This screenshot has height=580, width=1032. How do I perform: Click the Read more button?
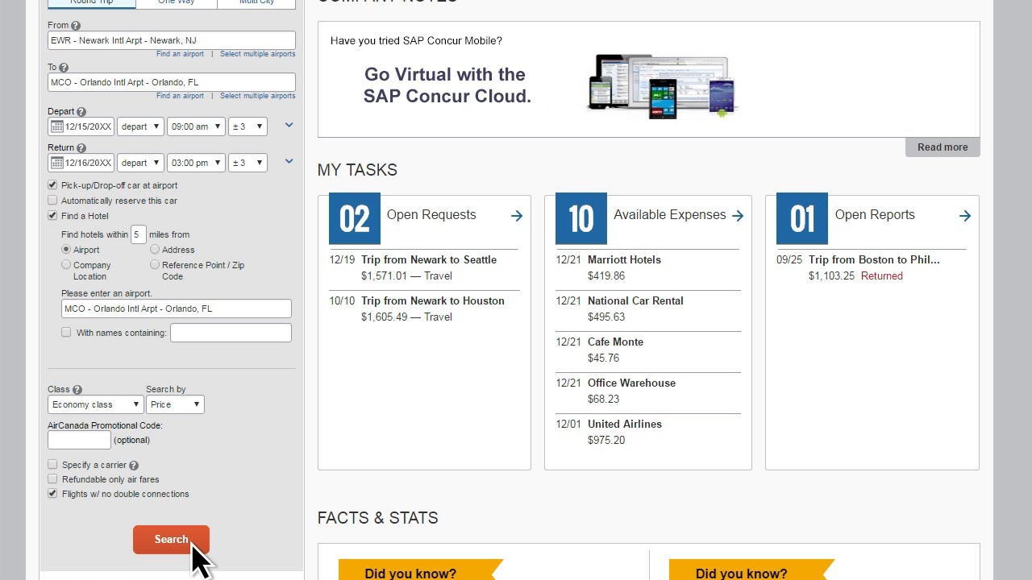coord(943,147)
